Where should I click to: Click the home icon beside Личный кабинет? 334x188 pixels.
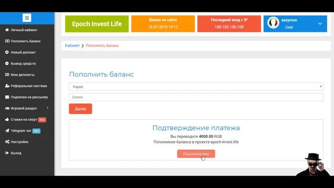(7, 30)
